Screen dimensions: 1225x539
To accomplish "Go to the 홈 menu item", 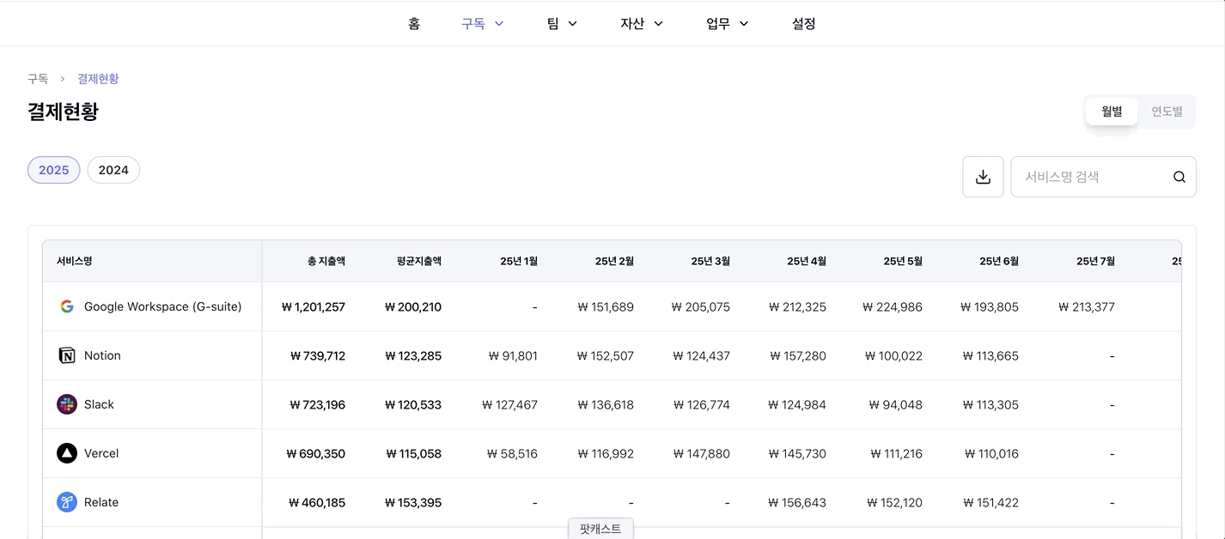I will (x=414, y=23).
